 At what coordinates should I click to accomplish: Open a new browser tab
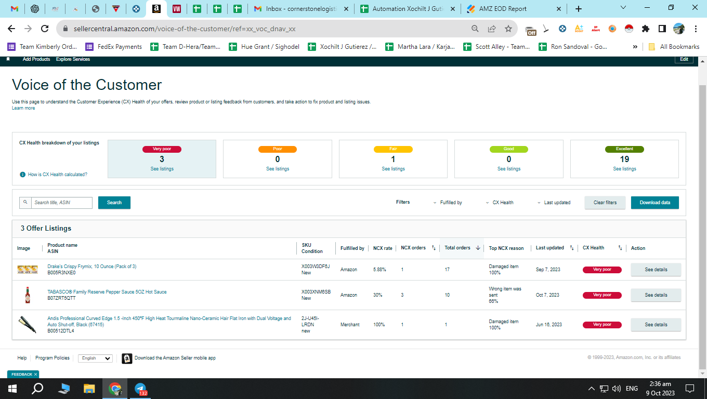tap(579, 9)
